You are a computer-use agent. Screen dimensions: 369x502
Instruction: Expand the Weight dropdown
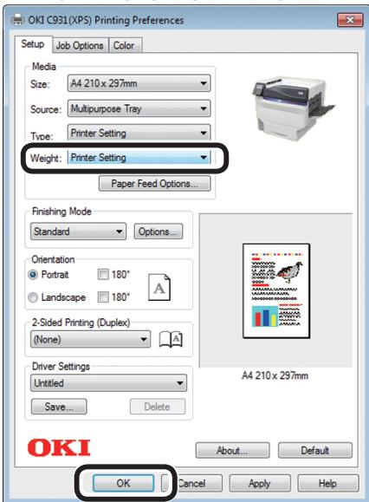coord(139,158)
